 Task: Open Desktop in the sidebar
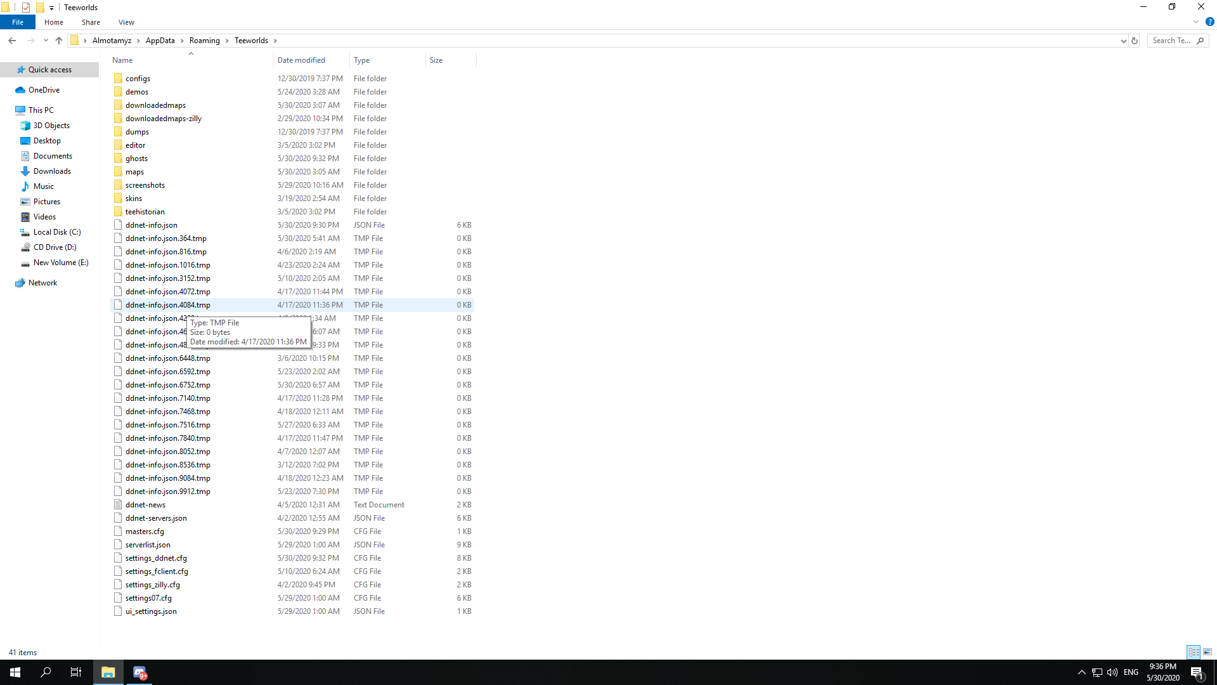47,141
